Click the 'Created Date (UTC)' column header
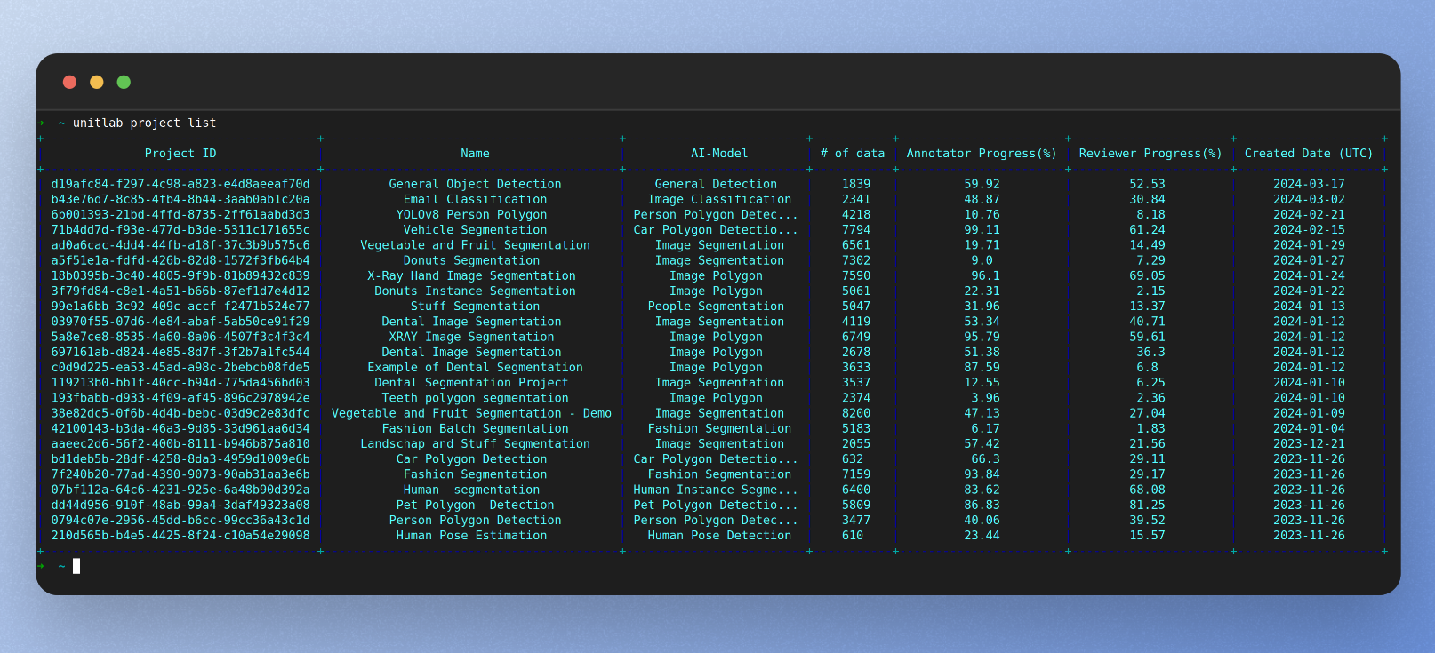The image size is (1435, 653). tap(1309, 154)
